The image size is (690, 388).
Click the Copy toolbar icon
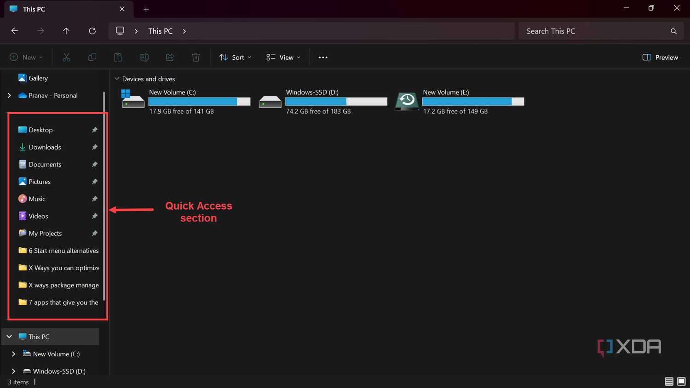point(92,57)
